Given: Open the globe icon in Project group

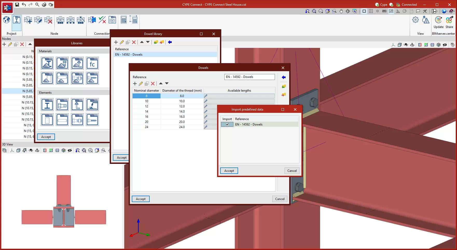Looking at the screenshot, I should pyautogui.click(x=6, y=20).
